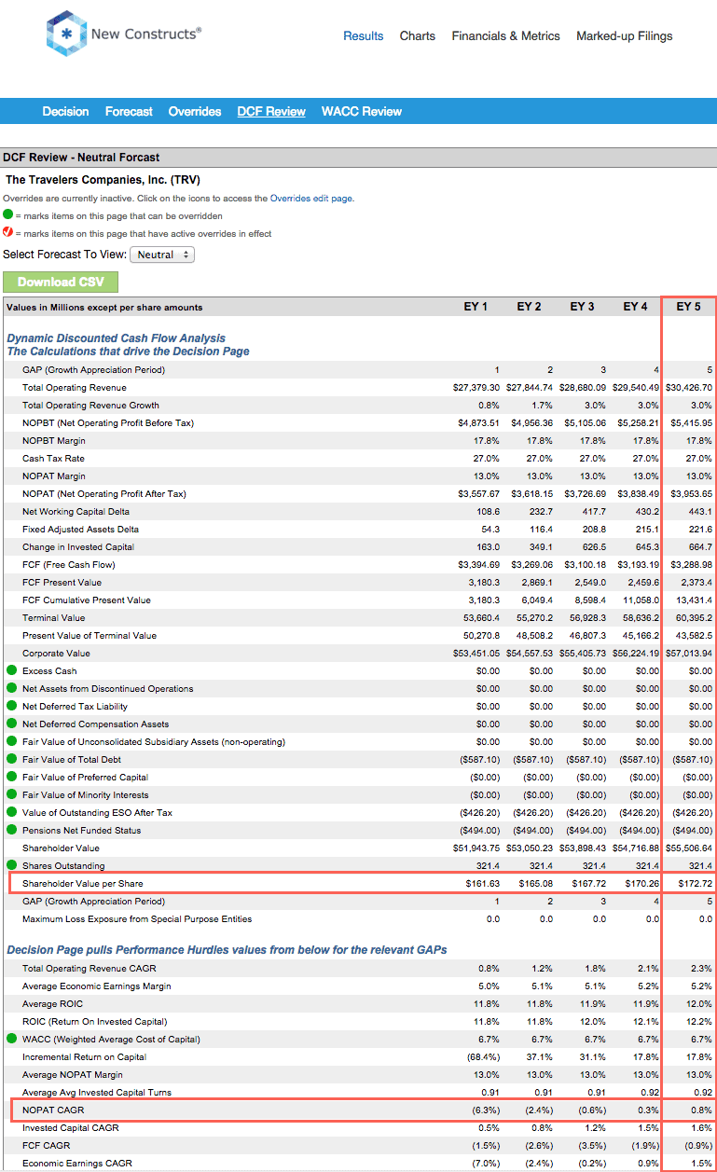Click the Average ROIC row label
Image resolution: width=717 pixels, height=1172 pixels.
click(x=52, y=1003)
